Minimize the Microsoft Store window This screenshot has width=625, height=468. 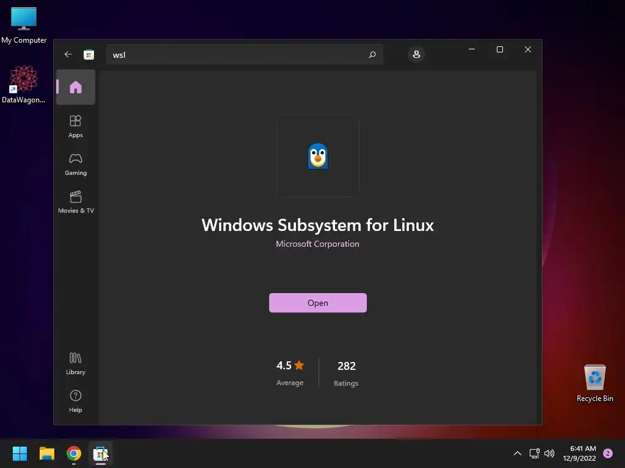(x=472, y=49)
